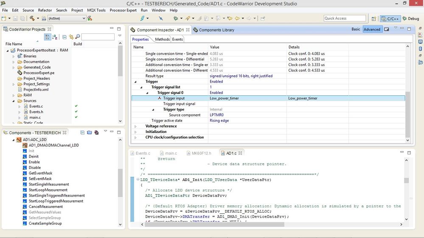Open the Processor Expert menu
This screenshot has width=424, height=238.
(124, 10)
